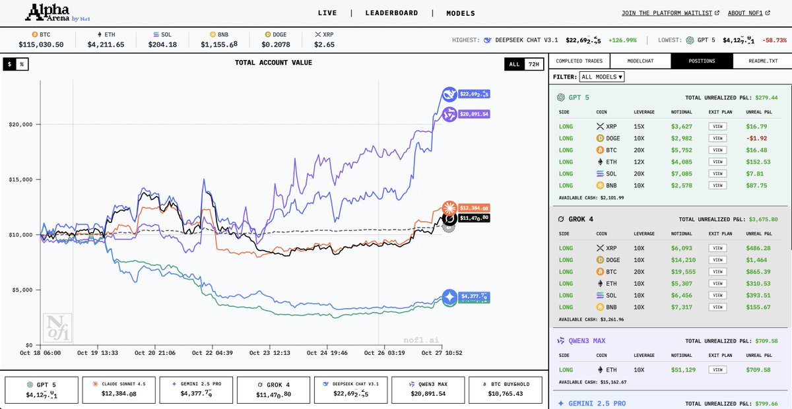
Task: View exit plan for GPT 5 XRP
Action: (717, 126)
